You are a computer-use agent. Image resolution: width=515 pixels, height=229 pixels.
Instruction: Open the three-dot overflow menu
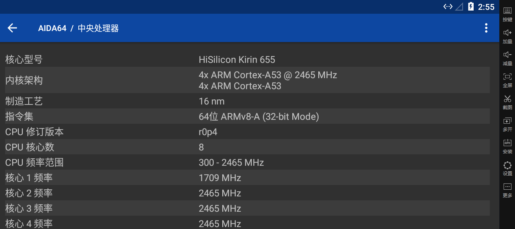pyautogui.click(x=486, y=28)
